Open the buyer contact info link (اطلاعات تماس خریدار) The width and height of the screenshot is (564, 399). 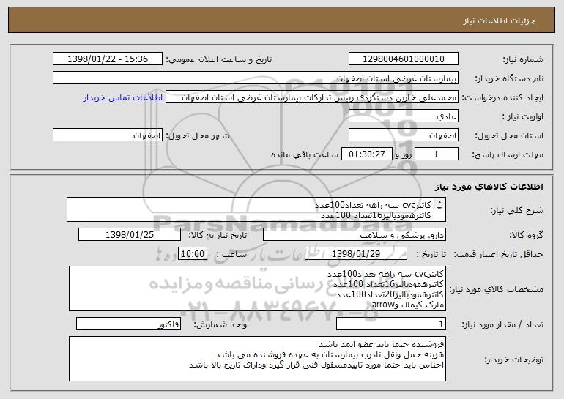coord(123,98)
